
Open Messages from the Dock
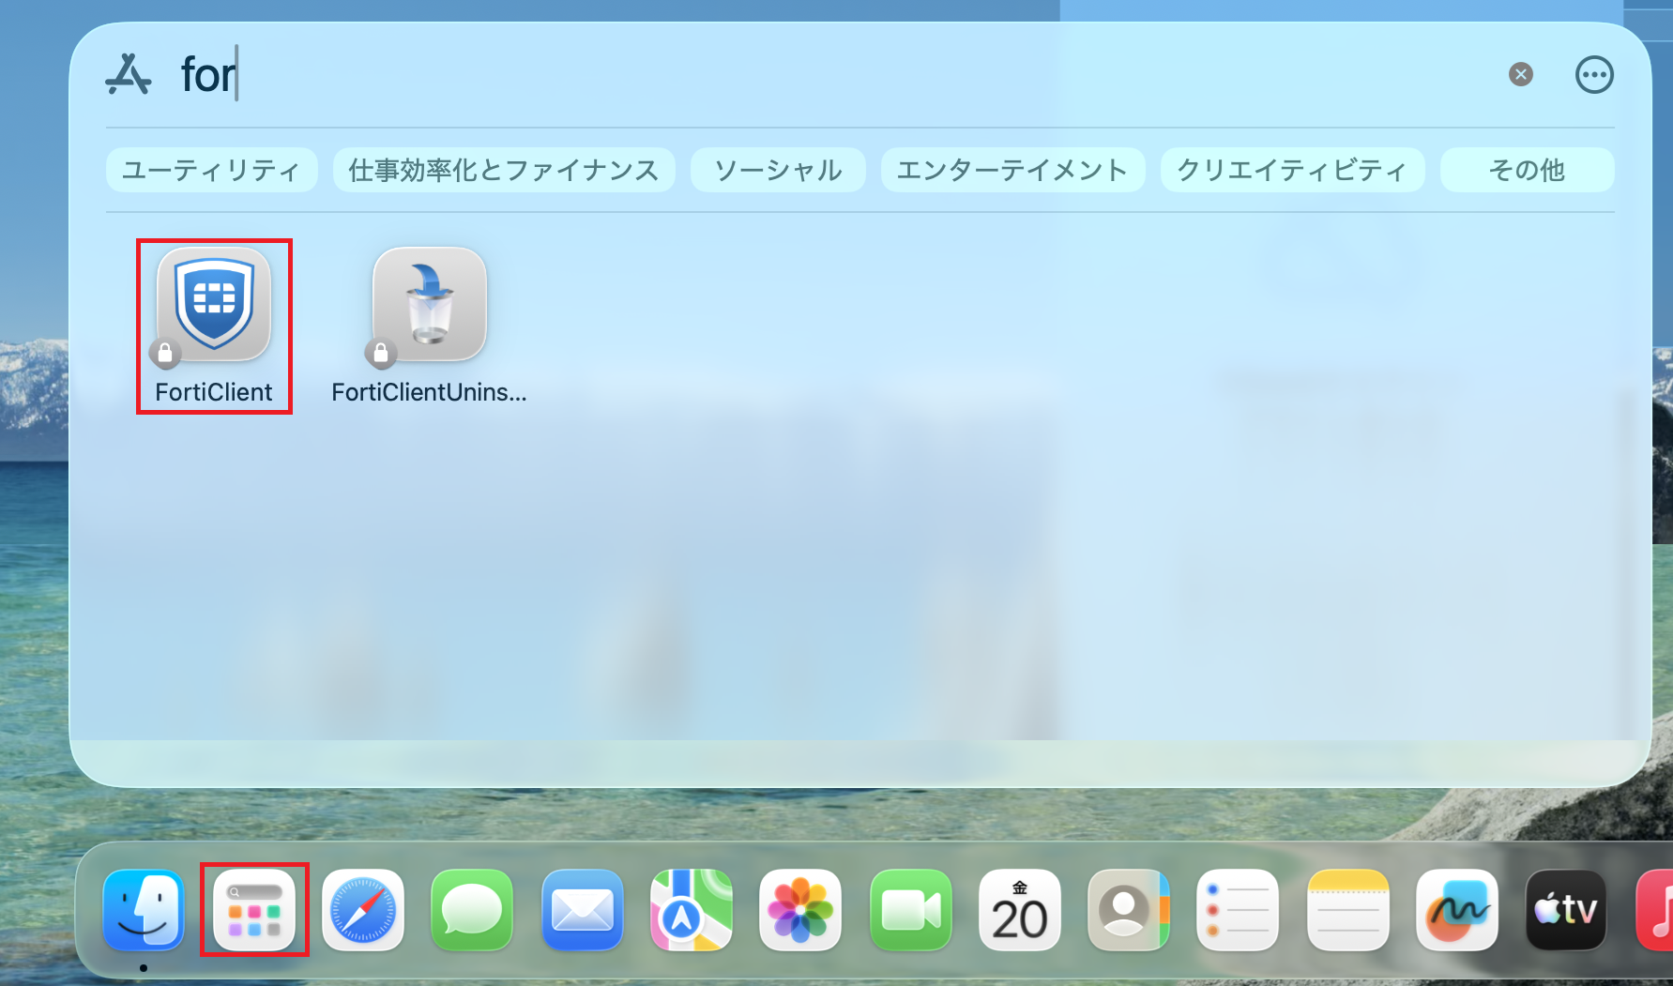(472, 909)
